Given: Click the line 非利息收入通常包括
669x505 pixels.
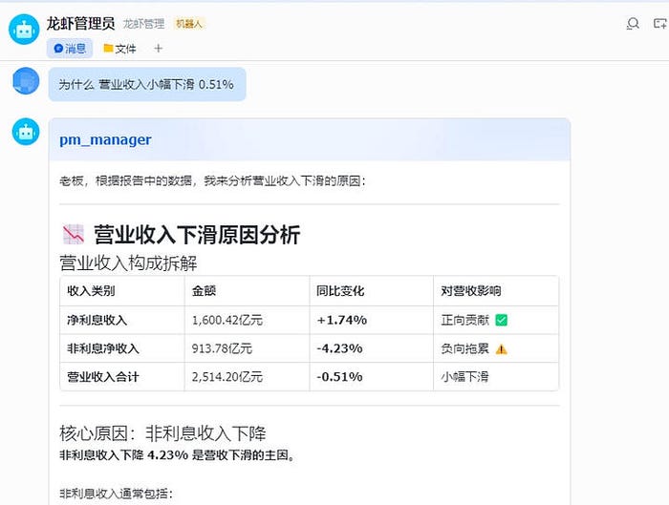Looking at the screenshot, I should coord(116,494).
